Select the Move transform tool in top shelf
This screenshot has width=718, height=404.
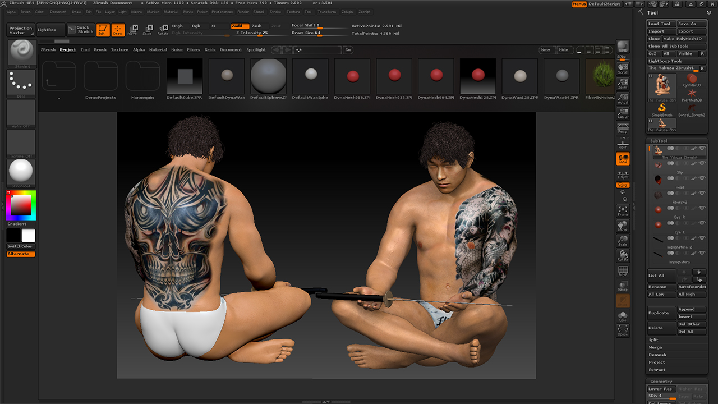coord(133,30)
